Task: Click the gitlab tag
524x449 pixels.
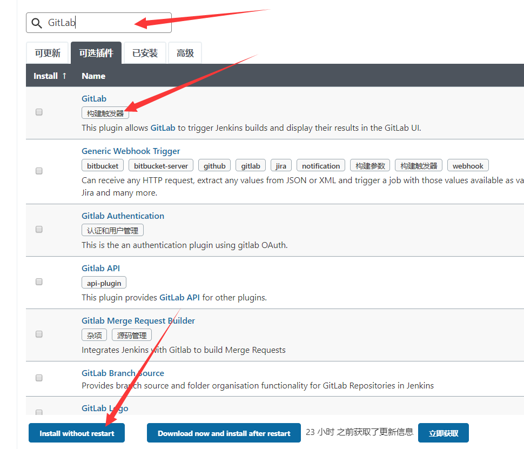Action: pos(251,165)
